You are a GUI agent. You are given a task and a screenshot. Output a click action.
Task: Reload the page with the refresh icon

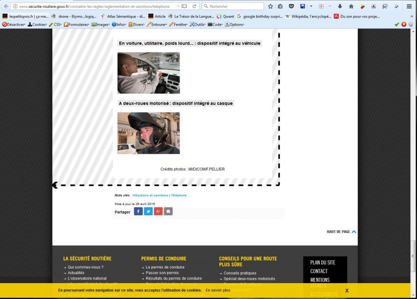pyautogui.click(x=194, y=7)
